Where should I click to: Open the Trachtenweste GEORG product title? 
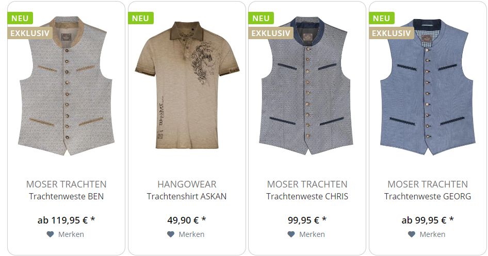(428, 196)
